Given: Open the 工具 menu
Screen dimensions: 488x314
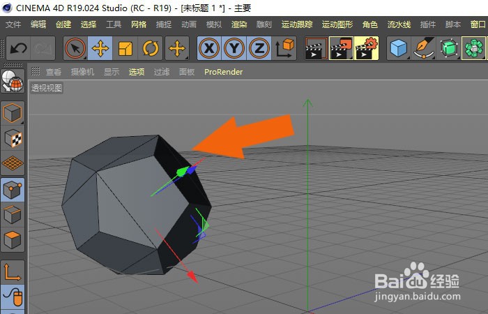Looking at the screenshot, I should pos(114,24).
